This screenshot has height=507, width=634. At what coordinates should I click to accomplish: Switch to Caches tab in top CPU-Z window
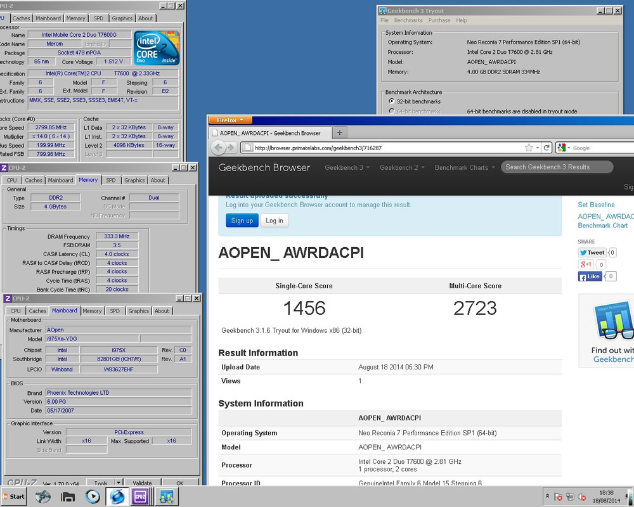click(21, 18)
